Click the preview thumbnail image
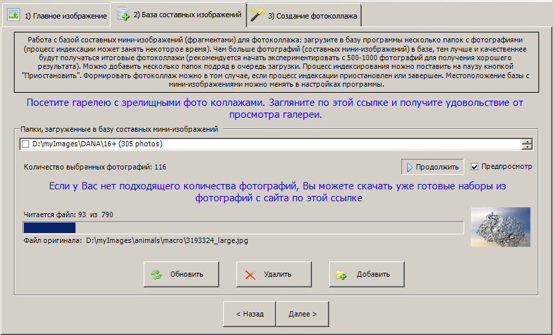The image size is (553, 335). tap(500, 226)
